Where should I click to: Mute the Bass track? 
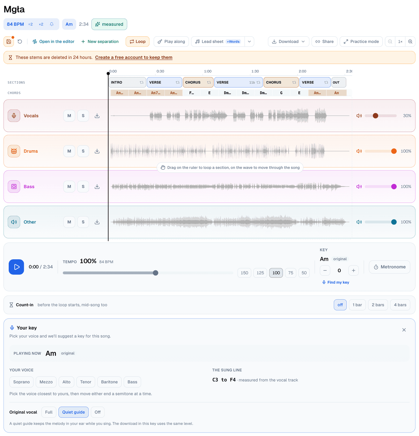pyautogui.click(x=69, y=186)
